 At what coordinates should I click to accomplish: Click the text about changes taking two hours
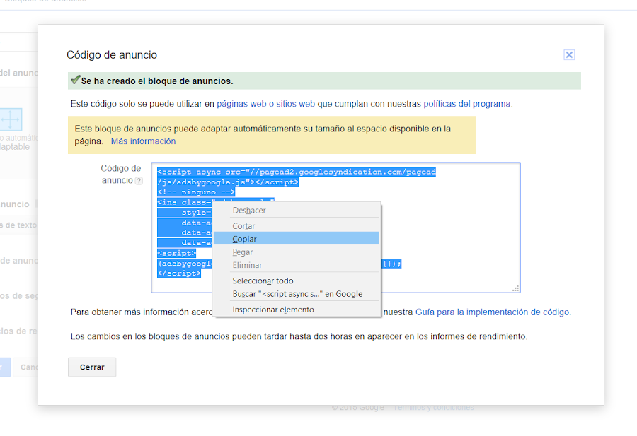pyautogui.click(x=299, y=336)
